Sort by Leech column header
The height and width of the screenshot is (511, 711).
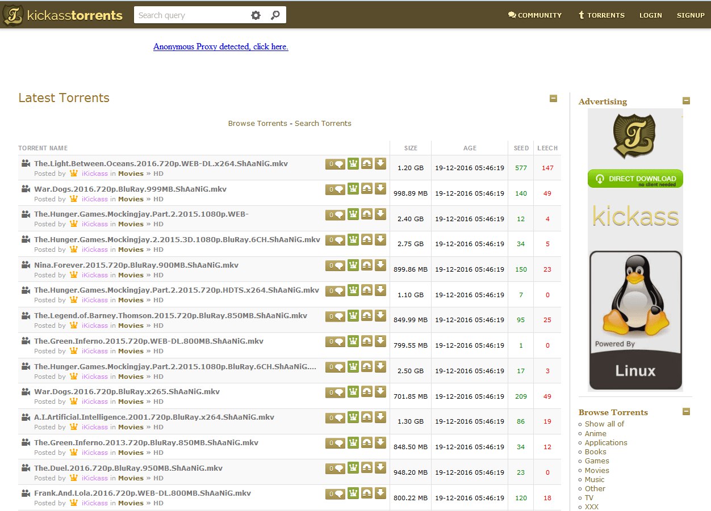point(547,148)
